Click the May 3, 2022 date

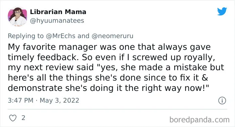59,100
